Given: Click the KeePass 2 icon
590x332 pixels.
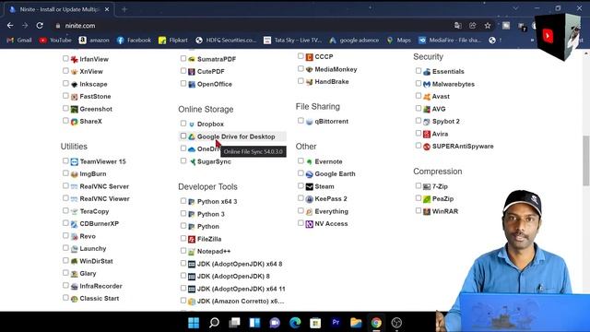Looking at the screenshot, I should pos(310,199).
